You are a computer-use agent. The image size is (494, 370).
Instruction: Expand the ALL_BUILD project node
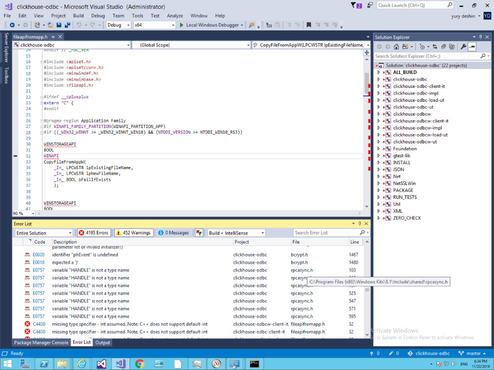point(379,72)
